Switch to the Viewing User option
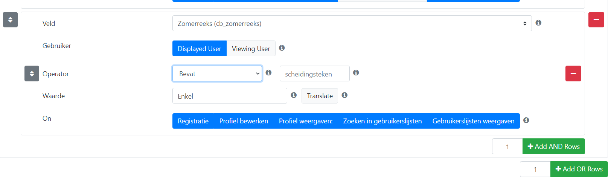The width and height of the screenshot is (611, 180). pyautogui.click(x=251, y=48)
